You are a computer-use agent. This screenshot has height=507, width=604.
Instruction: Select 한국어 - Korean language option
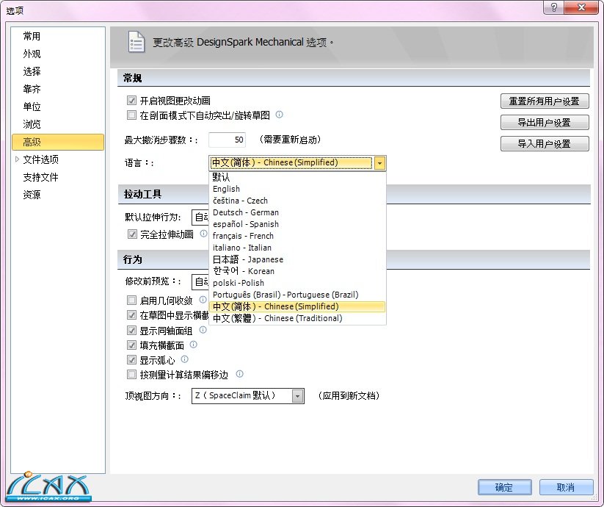click(297, 271)
